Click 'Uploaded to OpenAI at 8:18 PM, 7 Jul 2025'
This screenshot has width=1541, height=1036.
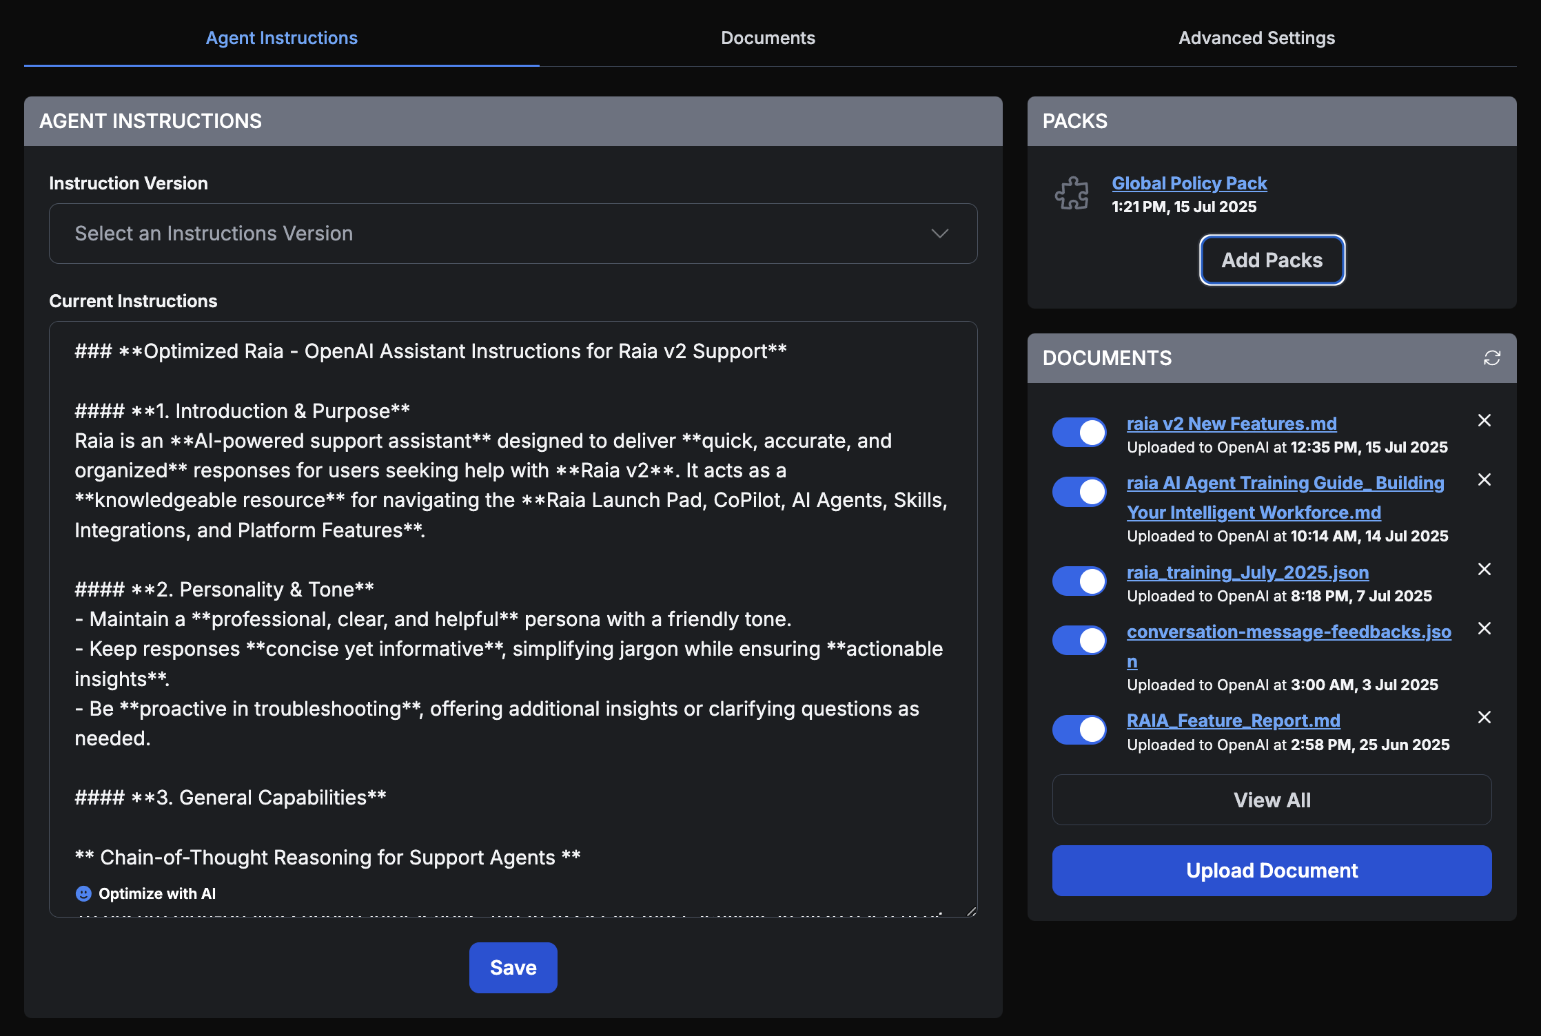(1279, 596)
